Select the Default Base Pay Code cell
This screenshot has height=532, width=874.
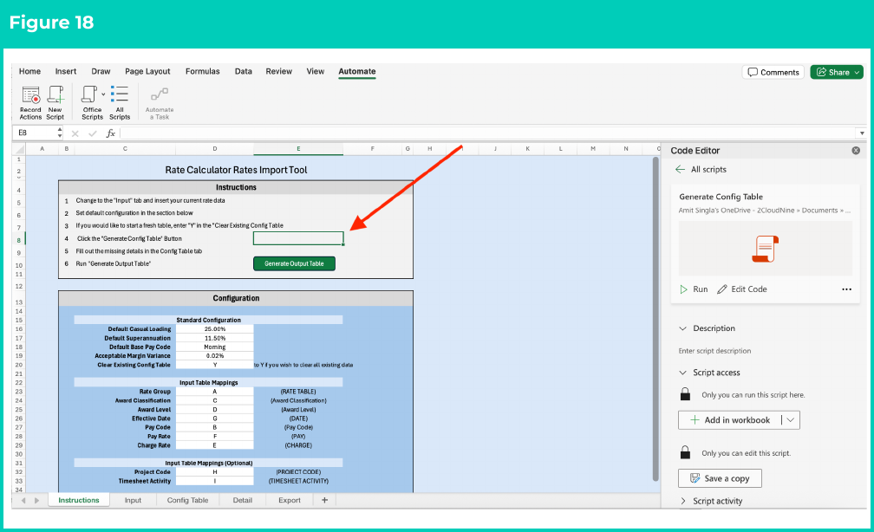(215, 347)
